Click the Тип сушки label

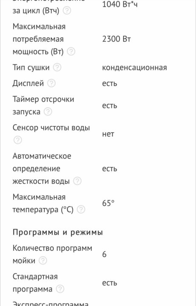(x=31, y=68)
